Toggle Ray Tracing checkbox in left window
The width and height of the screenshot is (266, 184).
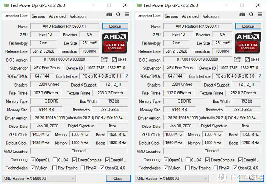tap(55, 168)
